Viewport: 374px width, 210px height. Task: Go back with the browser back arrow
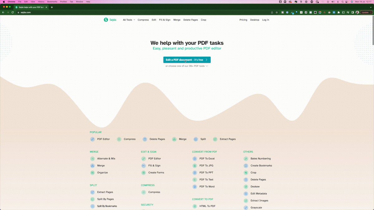pyautogui.click(x=3, y=12)
